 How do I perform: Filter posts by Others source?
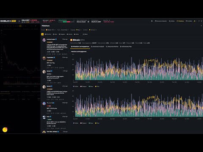click(x=85, y=34)
